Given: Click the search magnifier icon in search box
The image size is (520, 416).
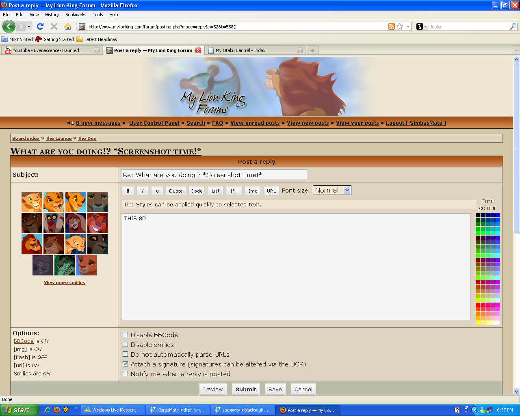Looking at the screenshot, I should (x=513, y=26).
